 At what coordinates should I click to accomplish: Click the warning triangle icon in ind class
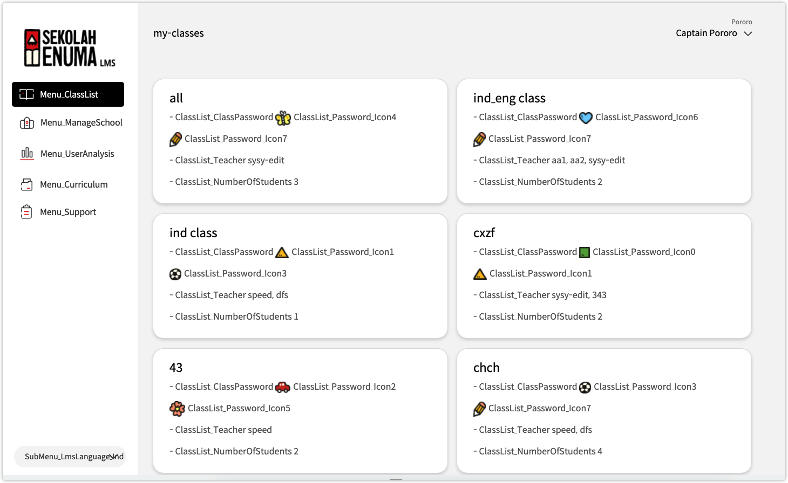pyautogui.click(x=282, y=252)
